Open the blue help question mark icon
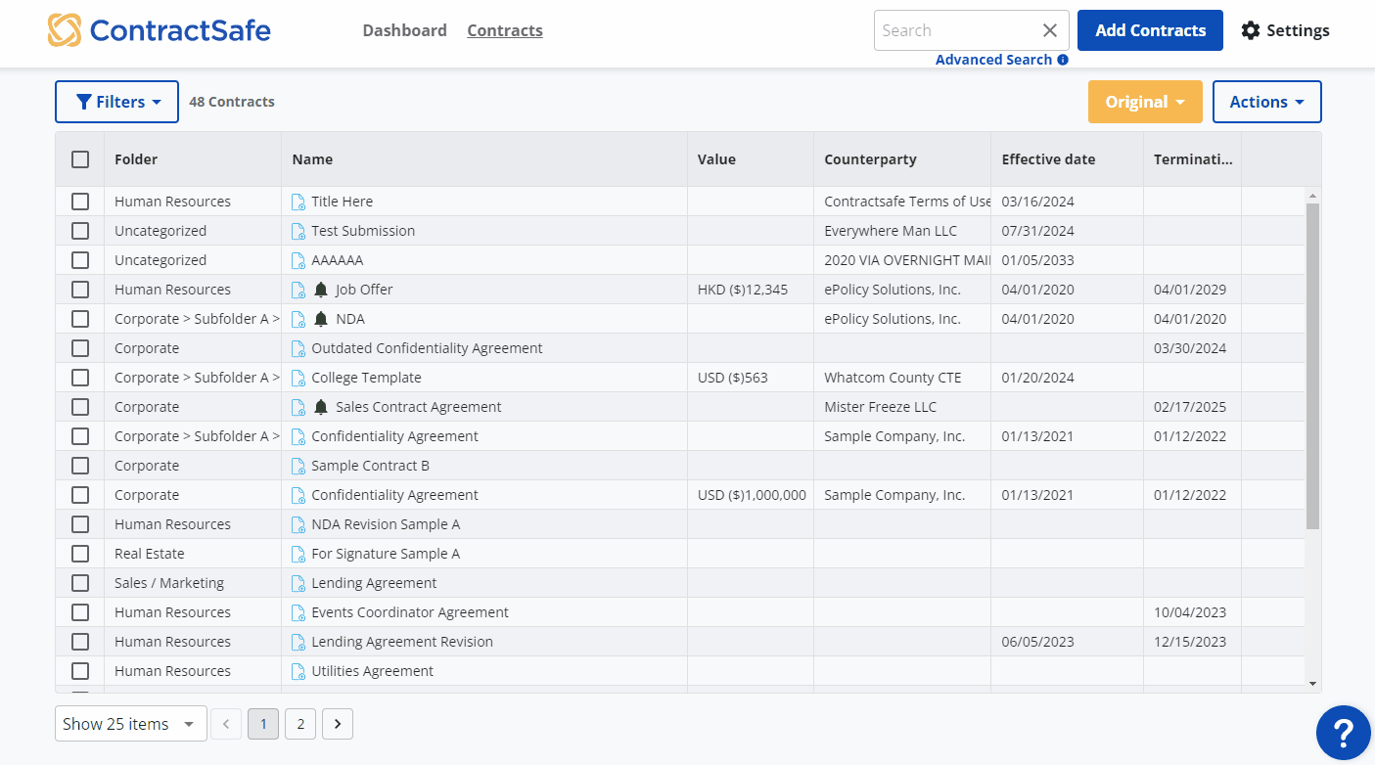This screenshot has width=1375, height=765. coord(1343,732)
